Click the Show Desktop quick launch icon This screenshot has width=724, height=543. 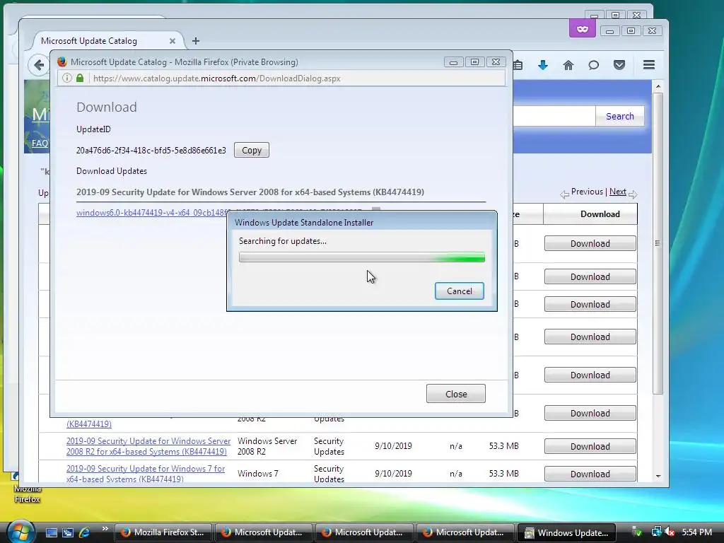click(51, 532)
